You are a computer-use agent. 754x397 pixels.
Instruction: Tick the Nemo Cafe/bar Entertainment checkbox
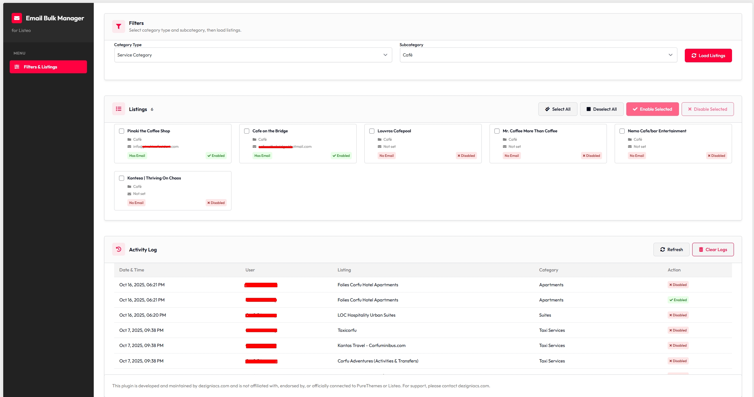click(x=622, y=131)
